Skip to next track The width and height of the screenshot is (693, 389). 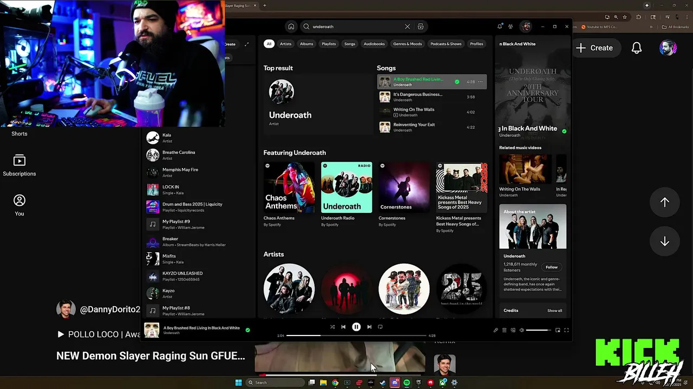369,327
